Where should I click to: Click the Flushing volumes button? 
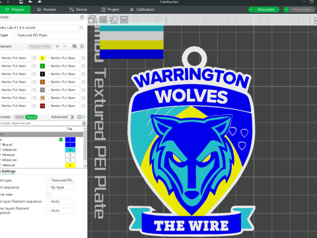click(x=40, y=46)
